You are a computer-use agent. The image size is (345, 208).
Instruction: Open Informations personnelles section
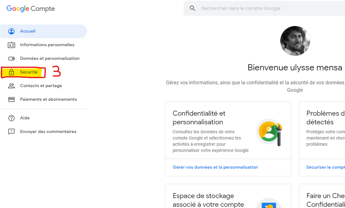point(44,45)
